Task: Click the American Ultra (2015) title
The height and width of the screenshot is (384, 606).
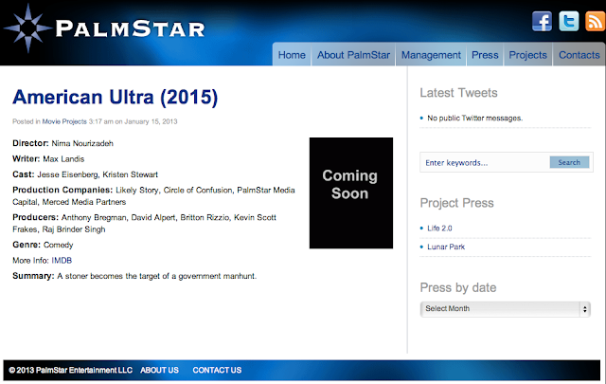Action: 116,97
